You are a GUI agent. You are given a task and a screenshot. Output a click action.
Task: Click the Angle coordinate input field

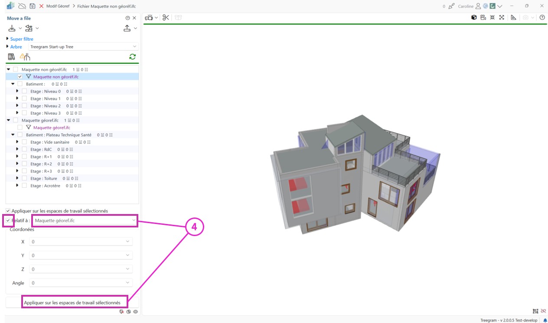click(81, 283)
